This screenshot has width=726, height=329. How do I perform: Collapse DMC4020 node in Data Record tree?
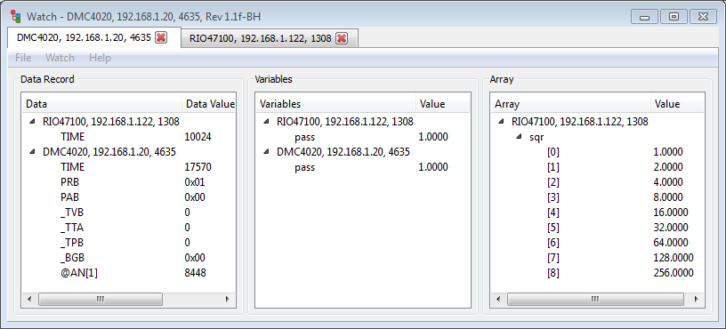[32, 152]
